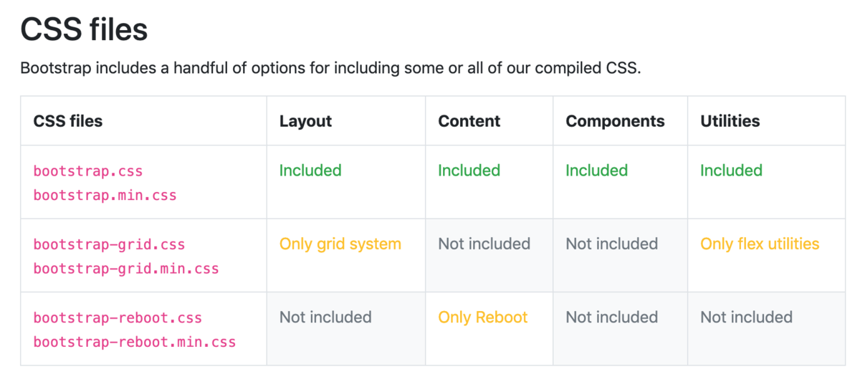Click "Only flex utilities" cell text
Screen dimensions: 860x387
pyautogui.click(x=760, y=244)
